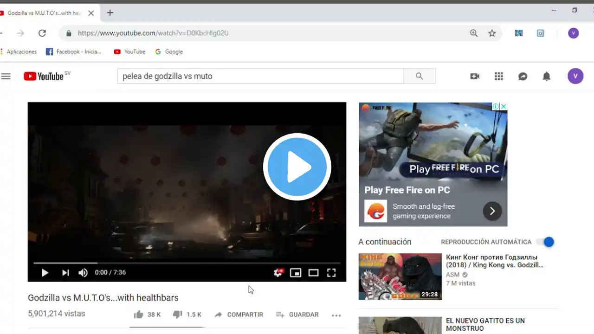Click GUARDAR to save the video
The height and width of the screenshot is (334, 594).
(297, 315)
